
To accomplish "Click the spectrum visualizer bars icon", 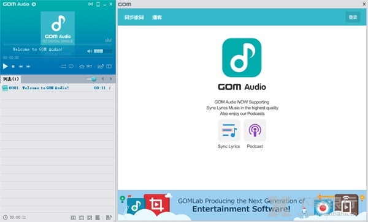I will coord(108,40).
